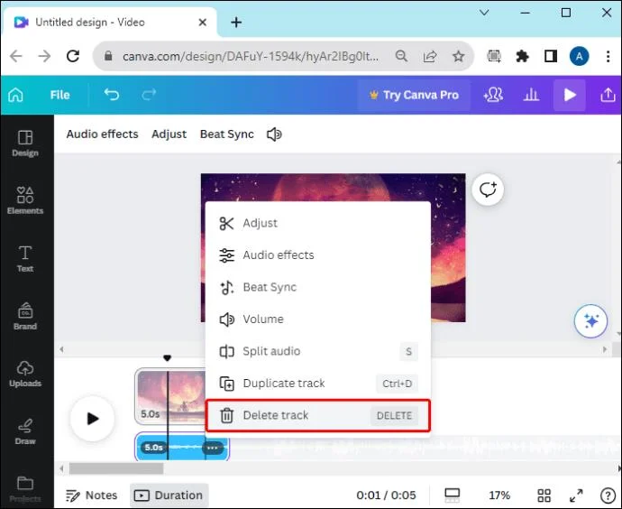622x509 pixels.
Task: Click the 0:01 / 0:05 time display
Action: coord(386,495)
